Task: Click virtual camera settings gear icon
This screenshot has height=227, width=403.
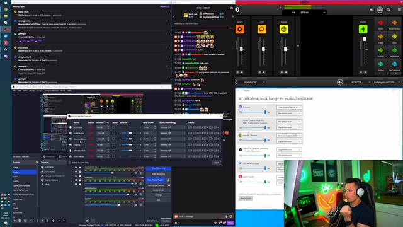Action: [169, 185]
